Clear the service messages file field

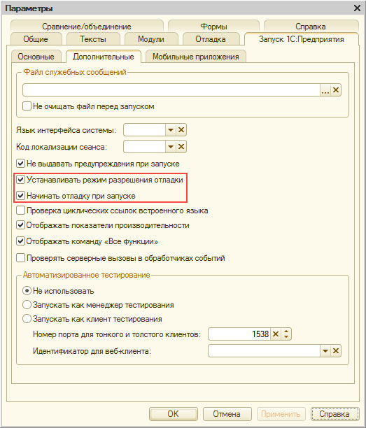coord(336,90)
